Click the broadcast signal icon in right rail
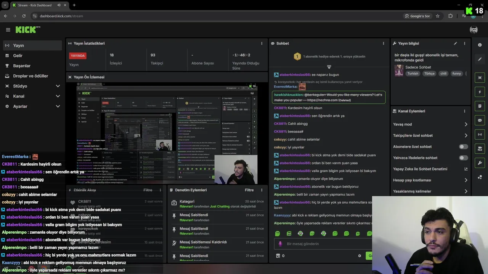 [x=480, y=134]
